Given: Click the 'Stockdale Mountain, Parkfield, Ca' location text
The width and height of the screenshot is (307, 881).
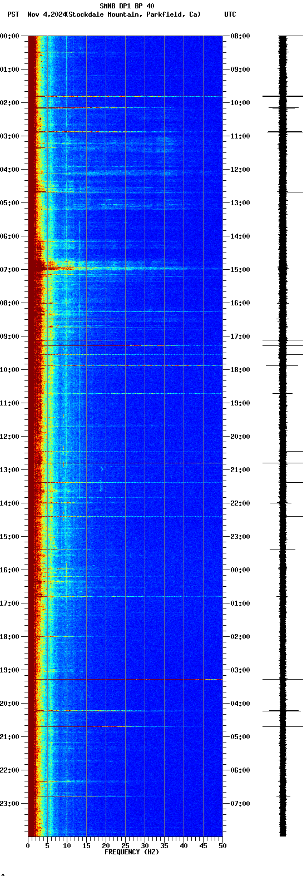Looking at the screenshot, I should (133, 14).
